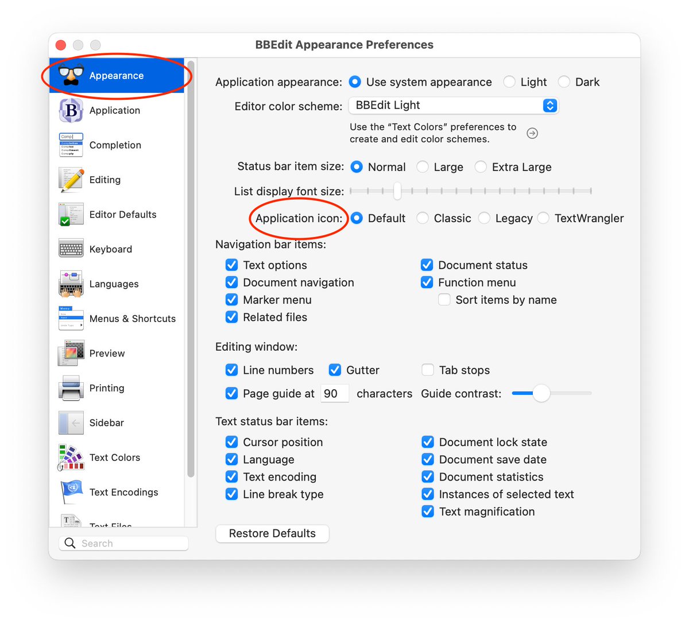The height and width of the screenshot is (624, 689).
Task: Toggle Document statistics checkbox
Action: click(428, 476)
